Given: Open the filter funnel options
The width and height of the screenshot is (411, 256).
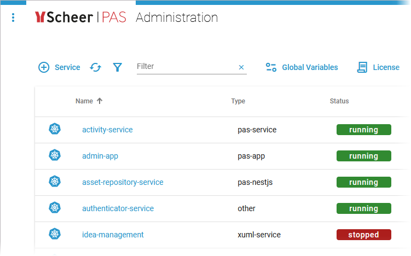Looking at the screenshot, I should tap(117, 67).
